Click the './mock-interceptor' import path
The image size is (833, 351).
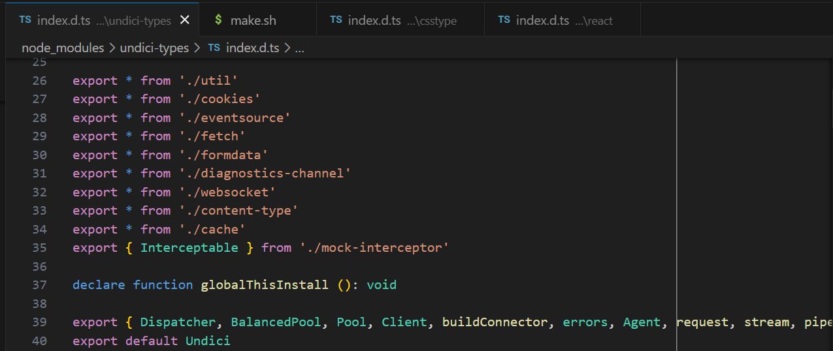point(374,248)
